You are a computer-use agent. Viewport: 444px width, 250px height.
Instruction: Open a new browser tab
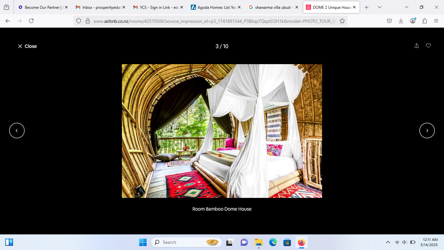[x=367, y=7]
